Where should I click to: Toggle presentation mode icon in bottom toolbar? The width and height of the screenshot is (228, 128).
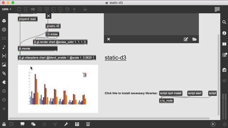click(x=22, y=124)
